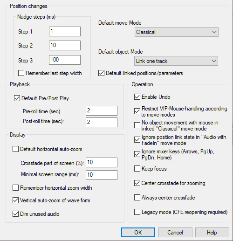Expand Default object Mode dropdown
This screenshot has height=241, width=233.
176,61
